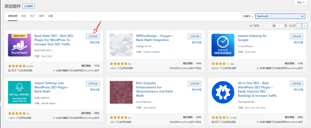Switch to the 热门 tab
The height and width of the screenshot is (128, 311).
[33, 16]
